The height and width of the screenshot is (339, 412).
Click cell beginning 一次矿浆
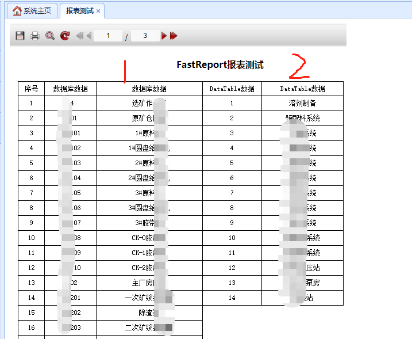[149, 298]
